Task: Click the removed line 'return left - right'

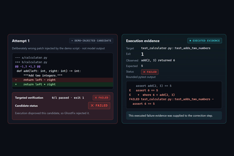Action: point(62,80)
